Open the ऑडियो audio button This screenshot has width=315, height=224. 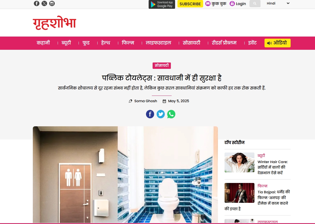(x=277, y=43)
